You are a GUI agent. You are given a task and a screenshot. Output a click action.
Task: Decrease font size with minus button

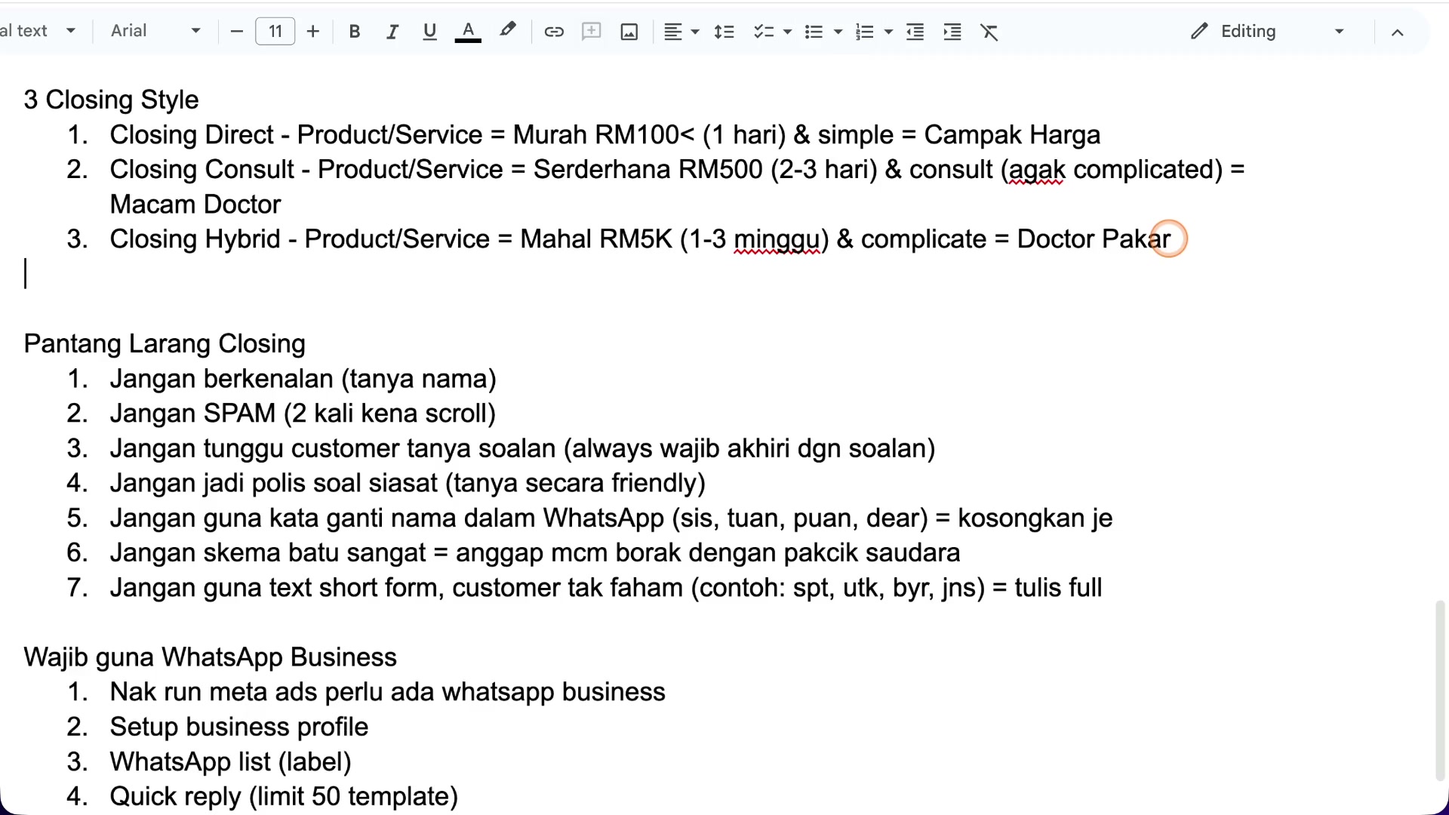[236, 32]
